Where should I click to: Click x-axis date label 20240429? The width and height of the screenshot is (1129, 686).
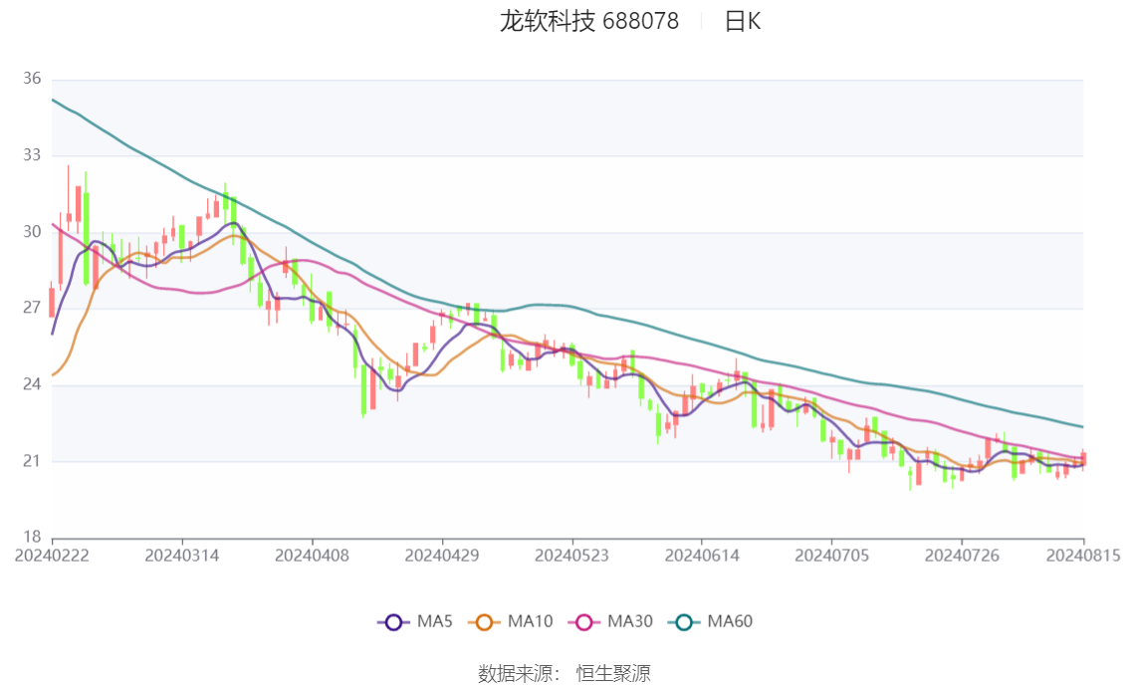tap(442, 556)
